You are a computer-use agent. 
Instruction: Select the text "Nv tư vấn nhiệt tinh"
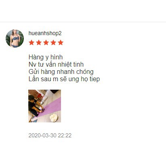tap(56, 64)
